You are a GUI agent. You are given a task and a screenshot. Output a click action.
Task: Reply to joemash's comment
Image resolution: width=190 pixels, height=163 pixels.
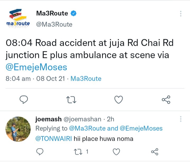click(x=40, y=152)
